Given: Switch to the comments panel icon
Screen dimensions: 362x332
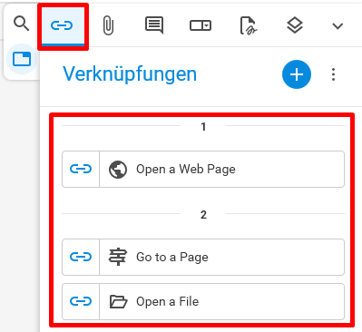Looking at the screenshot, I should point(154,25).
